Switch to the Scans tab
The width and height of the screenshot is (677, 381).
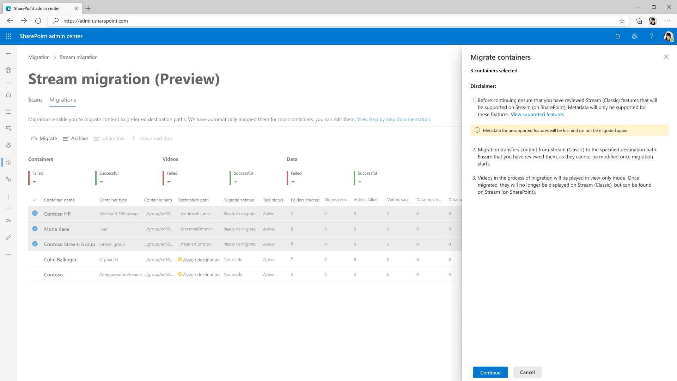35,99
